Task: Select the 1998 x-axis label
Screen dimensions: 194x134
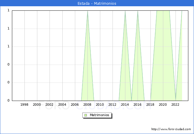Action: click(x=24, y=105)
